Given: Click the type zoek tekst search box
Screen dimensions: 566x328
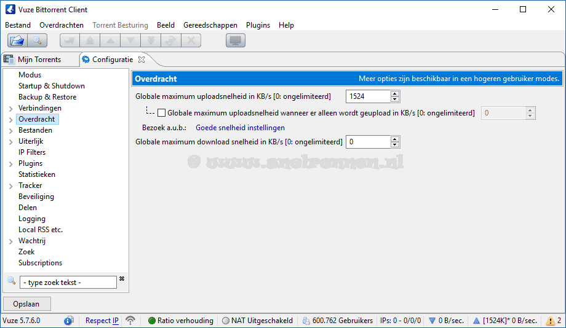Looking at the screenshot, I should pos(68,282).
